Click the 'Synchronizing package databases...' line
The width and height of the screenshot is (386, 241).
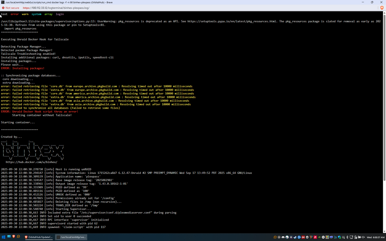(x=30, y=76)
